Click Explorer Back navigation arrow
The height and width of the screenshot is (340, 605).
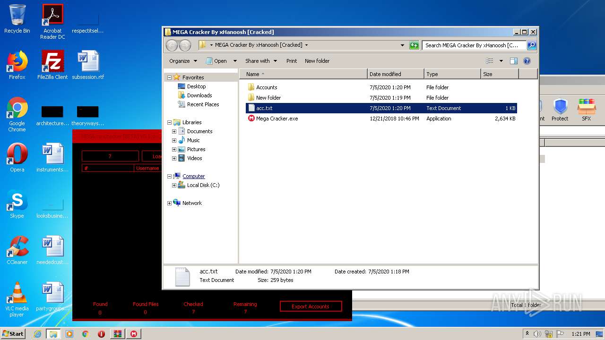coord(172,45)
